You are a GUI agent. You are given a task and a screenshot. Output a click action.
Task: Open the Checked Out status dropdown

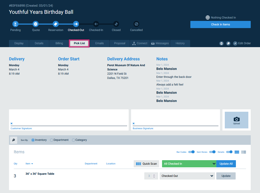(x=187, y=176)
